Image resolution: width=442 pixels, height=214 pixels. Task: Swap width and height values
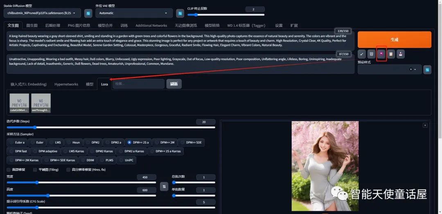tap(164, 186)
